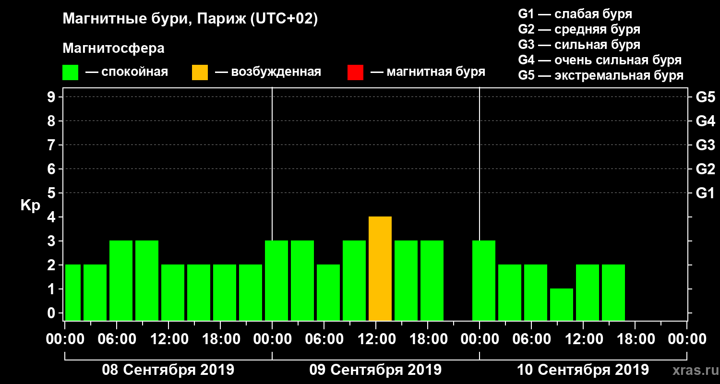This screenshot has height=384, width=720.
Task: Click the G1 right axis label
Action: point(706,193)
